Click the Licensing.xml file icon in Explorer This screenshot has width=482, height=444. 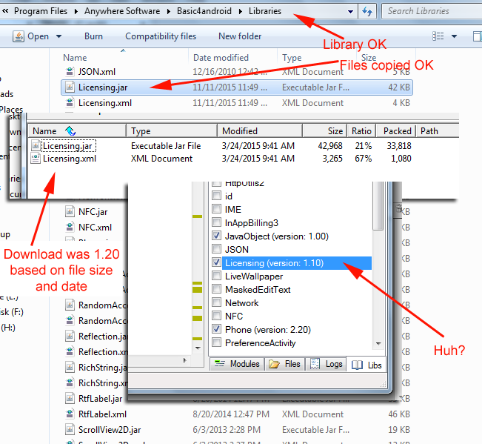pyautogui.click(x=70, y=102)
